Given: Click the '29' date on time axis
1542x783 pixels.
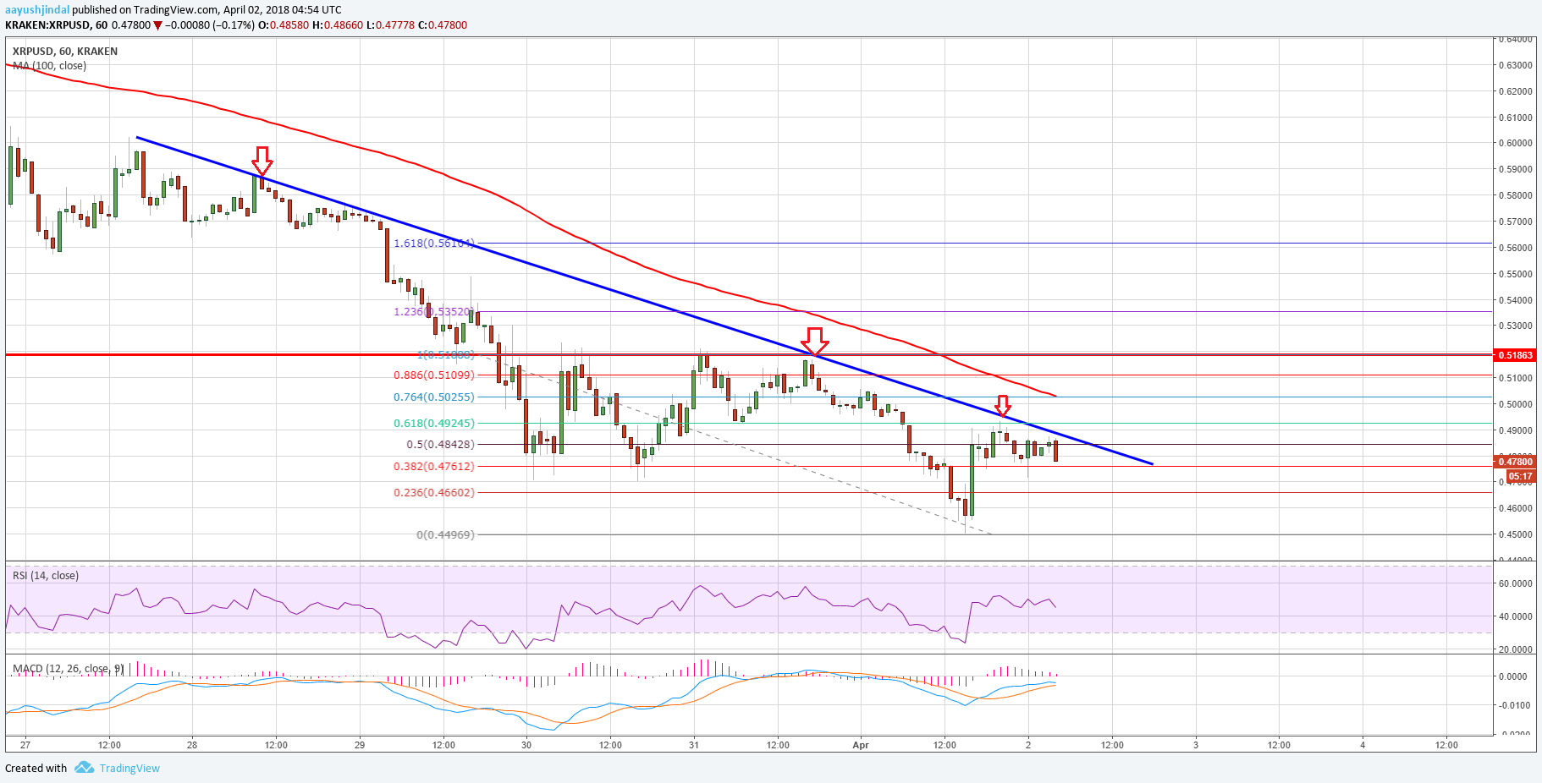Looking at the screenshot, I should [360, 745].
